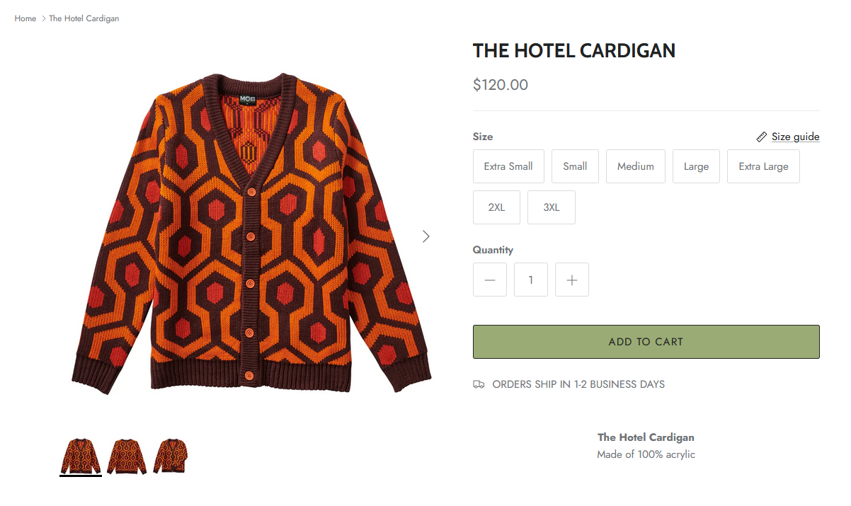Select the Extra Small size option
This screenshot has width=851, height=506.
508,166
